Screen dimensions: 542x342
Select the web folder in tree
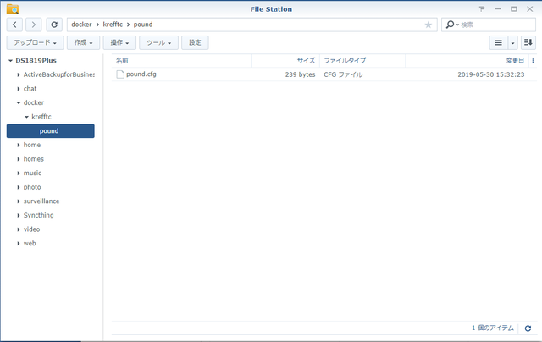click(x=30, y=244)
